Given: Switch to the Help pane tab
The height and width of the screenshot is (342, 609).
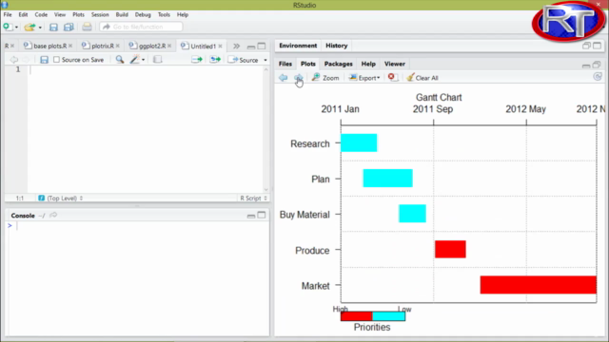Looking at the screenshot, I should [x=368, y=64].
